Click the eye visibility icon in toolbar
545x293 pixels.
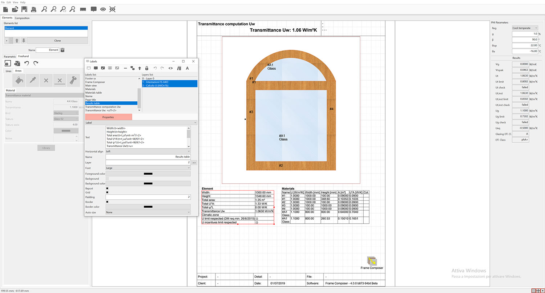pyautogui.click(x=103, y=9)
